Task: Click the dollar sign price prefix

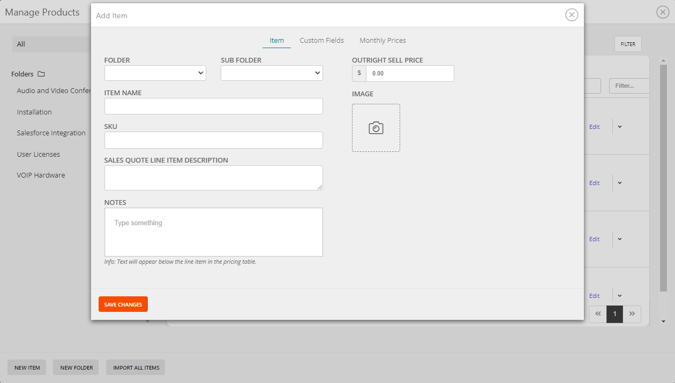Action: click(x=359, y=73)
